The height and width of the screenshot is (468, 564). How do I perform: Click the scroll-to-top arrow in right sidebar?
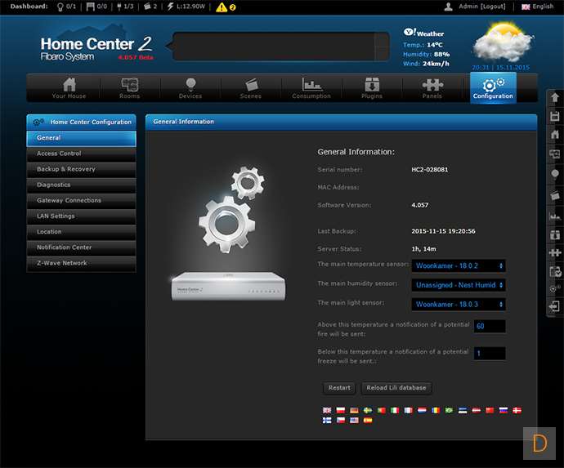(x=555, y=97)
